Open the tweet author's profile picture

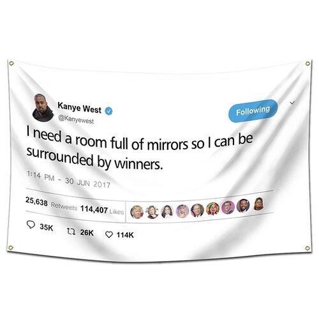pyautogui.click(x=43, y=108)
